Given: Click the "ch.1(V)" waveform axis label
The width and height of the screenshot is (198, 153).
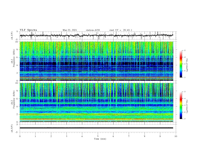Looking at the screenshot, I should tap(12, 35).
